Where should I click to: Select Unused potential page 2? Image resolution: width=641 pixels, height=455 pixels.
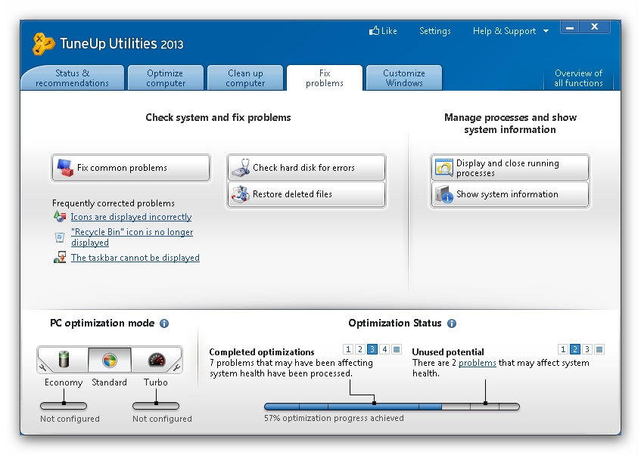click(574, 349)
